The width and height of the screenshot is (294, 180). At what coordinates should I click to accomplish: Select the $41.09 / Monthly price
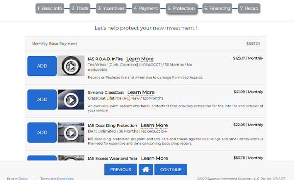pos(248,91)
